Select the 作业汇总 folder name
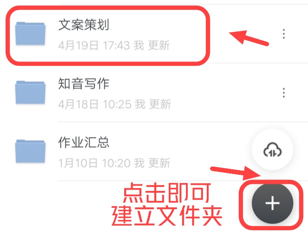This screenshot has width=308, height=232. tap(83, 142)
